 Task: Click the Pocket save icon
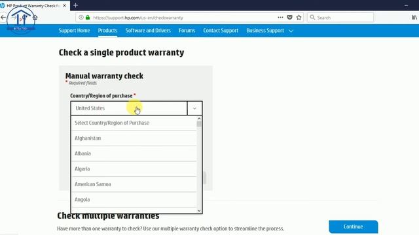pos(289,18)
